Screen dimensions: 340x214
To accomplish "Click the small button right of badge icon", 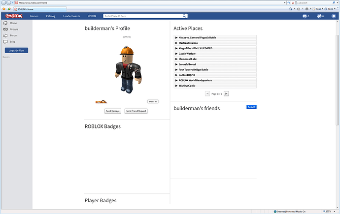I will [153, 101].
